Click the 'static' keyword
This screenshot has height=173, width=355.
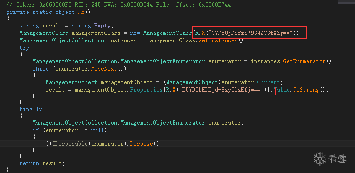[x=42, y=12]
